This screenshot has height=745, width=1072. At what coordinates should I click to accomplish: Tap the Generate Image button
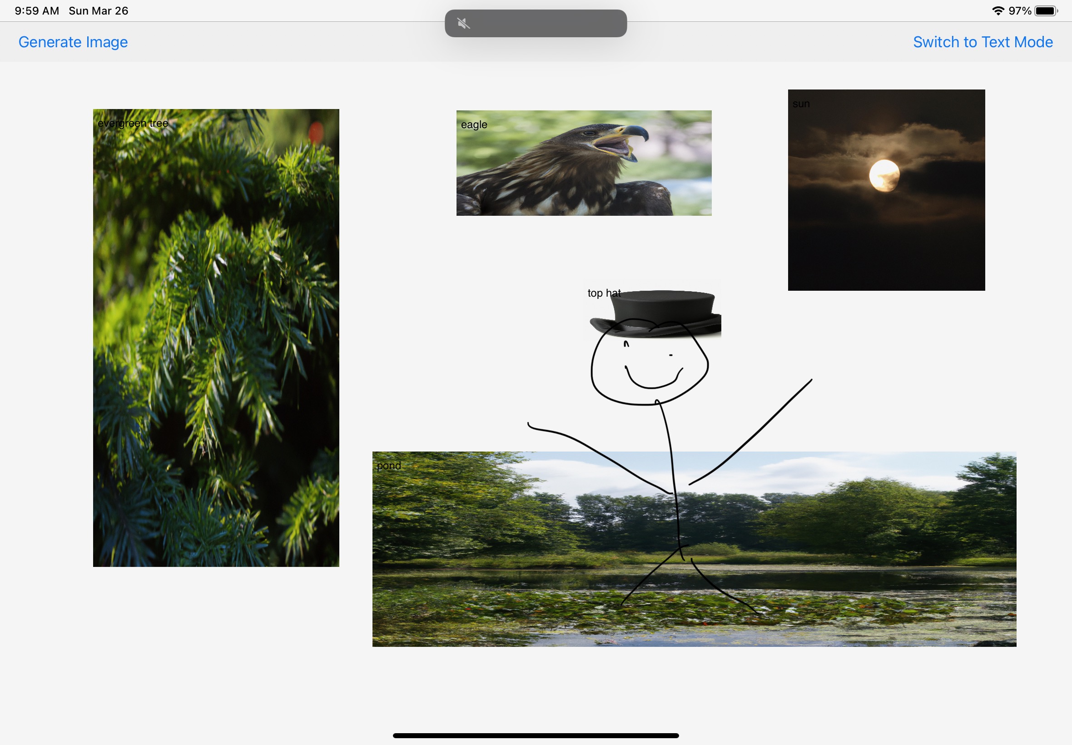(73, 42)
